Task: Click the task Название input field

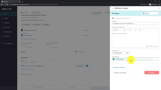Action: pos(135,23)
